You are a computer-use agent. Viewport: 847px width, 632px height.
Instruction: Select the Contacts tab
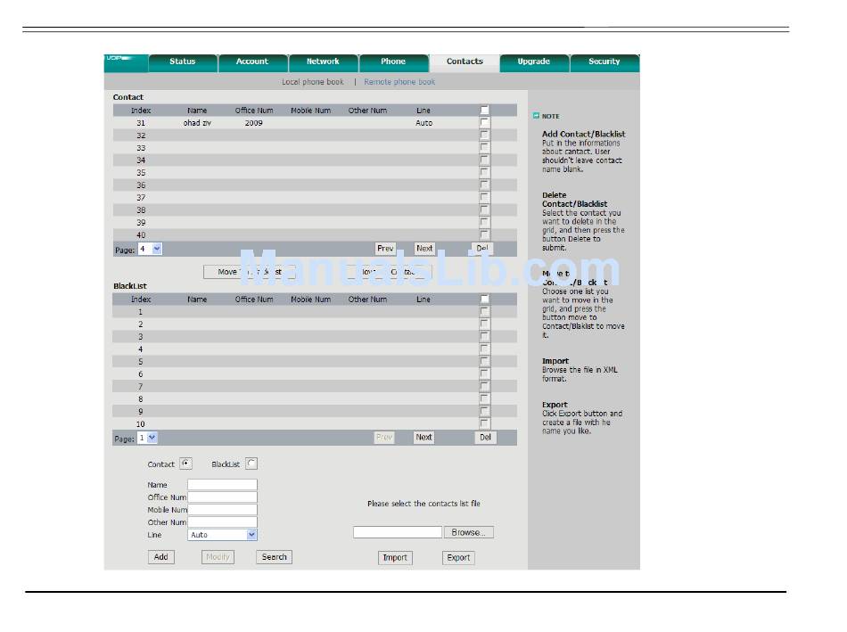coord(465,62)
